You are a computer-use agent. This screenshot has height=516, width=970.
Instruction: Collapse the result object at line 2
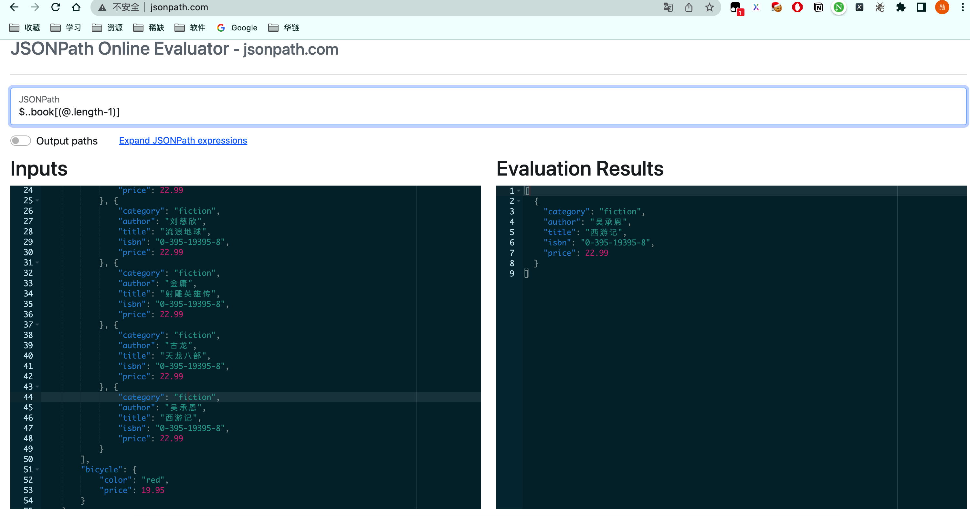[519, 201]
